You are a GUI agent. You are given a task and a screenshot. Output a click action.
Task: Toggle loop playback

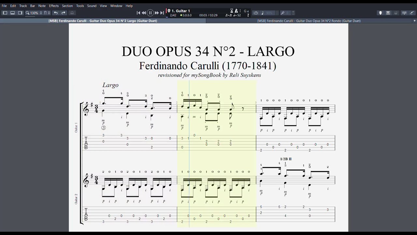coord(256,13)
